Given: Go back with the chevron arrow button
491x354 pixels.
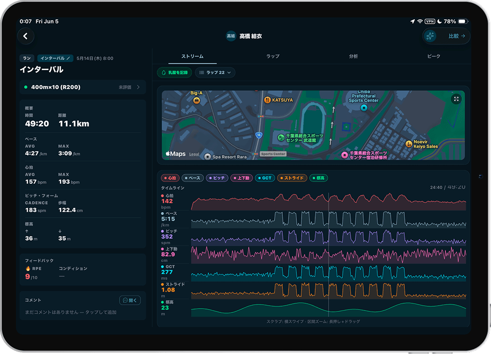Looking at the screenshot, I should [x=26, y=36].
